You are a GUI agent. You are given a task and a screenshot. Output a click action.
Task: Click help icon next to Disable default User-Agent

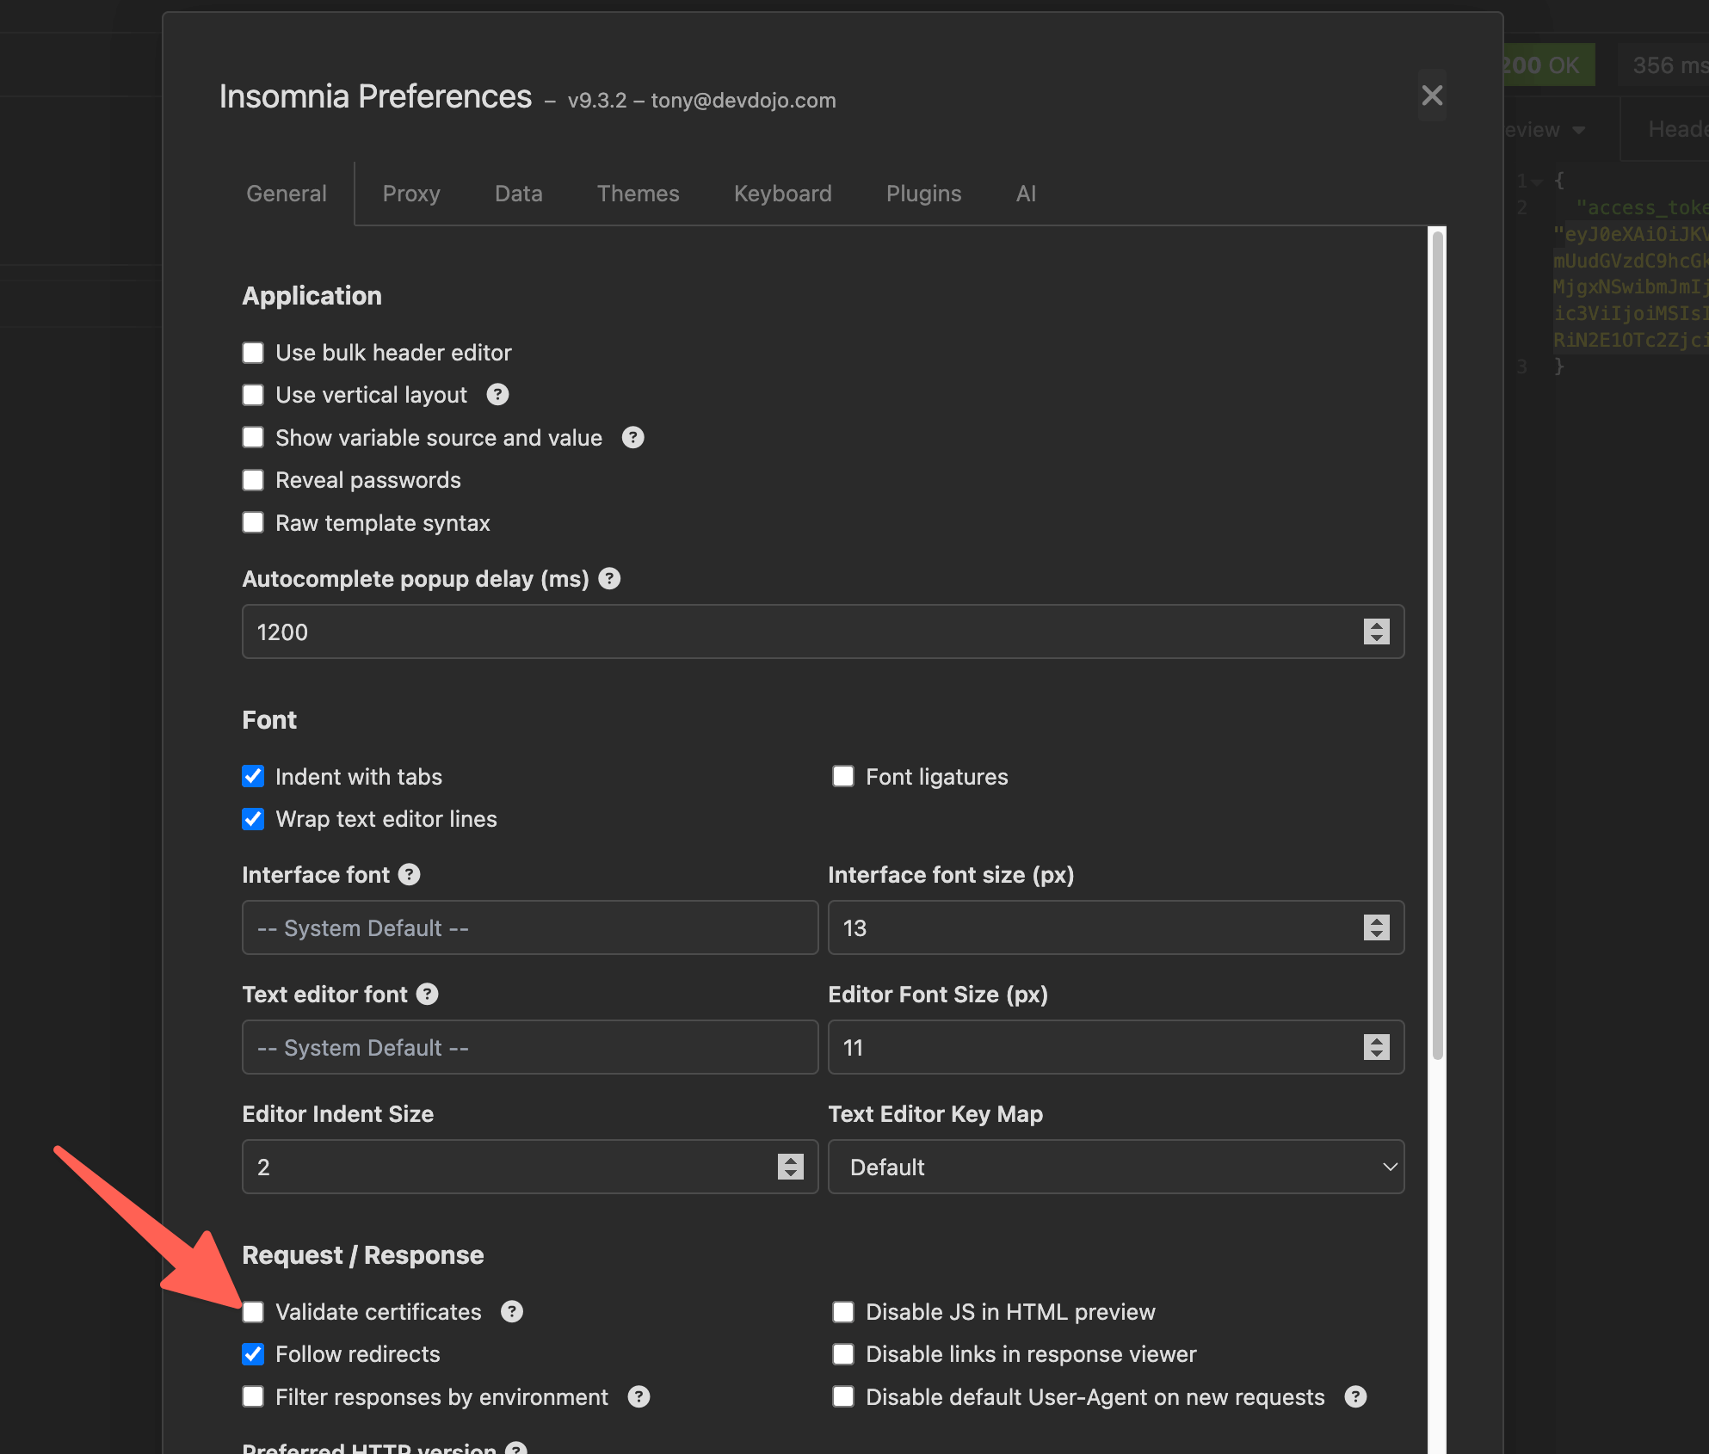coord(1355,1397)
